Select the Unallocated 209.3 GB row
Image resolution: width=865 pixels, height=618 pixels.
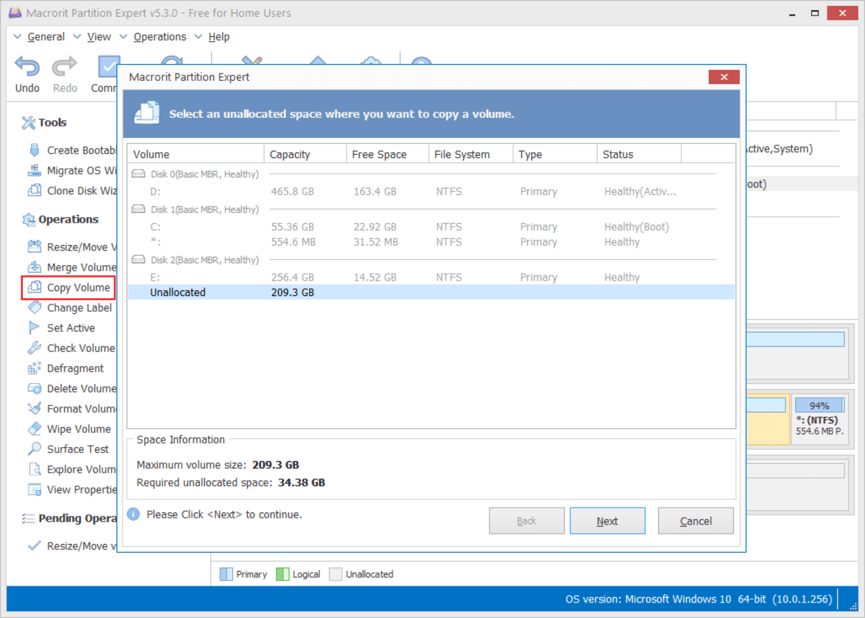point(431,292)
